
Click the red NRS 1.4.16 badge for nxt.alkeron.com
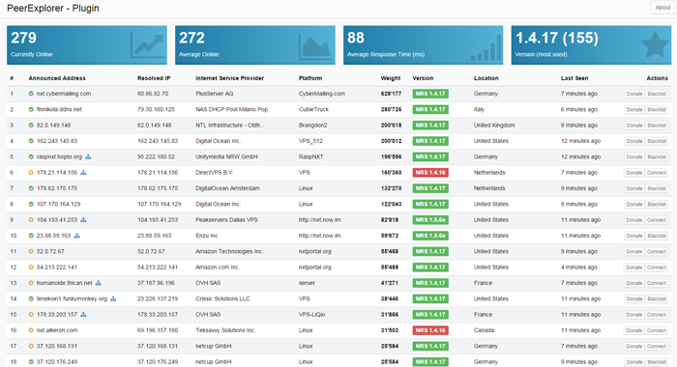tap(430, 330)
